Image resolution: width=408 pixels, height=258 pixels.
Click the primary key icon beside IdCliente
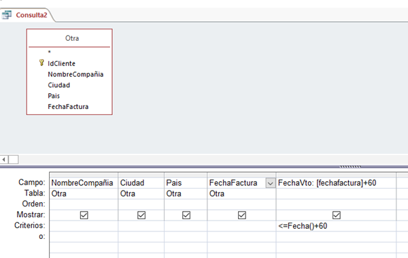(41, 63)
